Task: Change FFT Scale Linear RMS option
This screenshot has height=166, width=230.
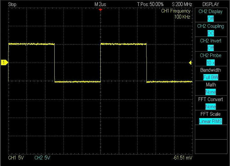Action: (x=211, y=121)
